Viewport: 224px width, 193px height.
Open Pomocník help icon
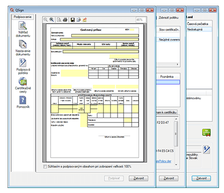coord(23,102)
